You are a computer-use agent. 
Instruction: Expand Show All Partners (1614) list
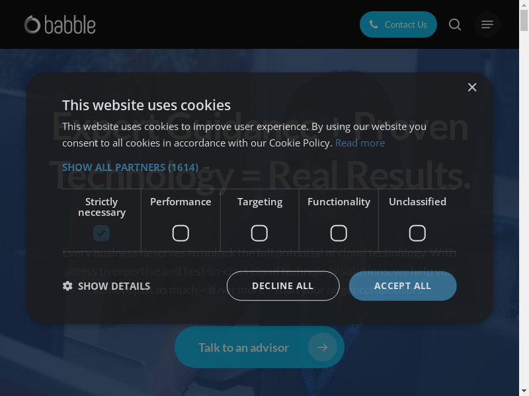tap(136, 167)
